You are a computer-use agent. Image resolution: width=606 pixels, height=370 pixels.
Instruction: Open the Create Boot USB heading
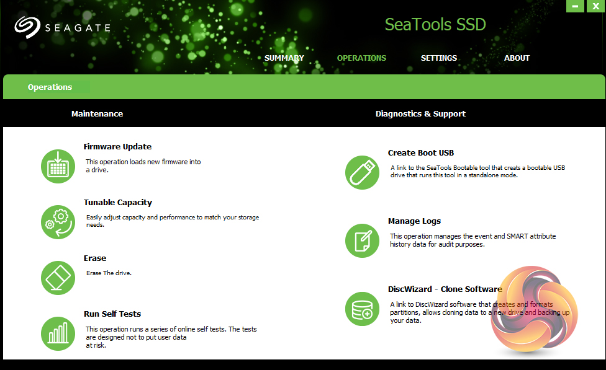[x=421, y=153]
